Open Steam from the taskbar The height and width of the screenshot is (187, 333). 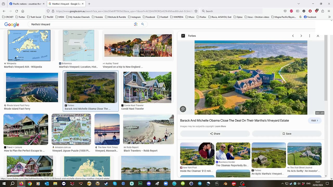(106, 184)
